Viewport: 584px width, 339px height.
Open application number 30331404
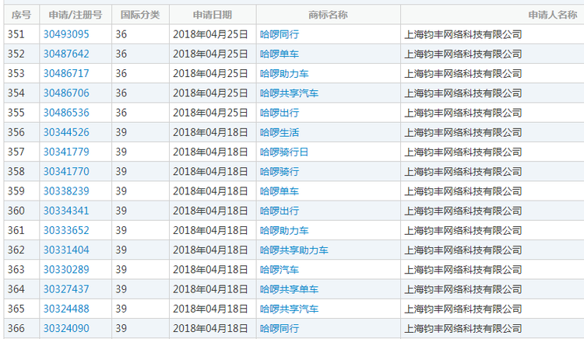[x=66, y=250]
